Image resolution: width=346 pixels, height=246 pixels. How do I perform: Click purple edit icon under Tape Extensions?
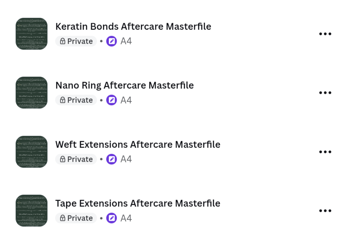pos(112,218)
